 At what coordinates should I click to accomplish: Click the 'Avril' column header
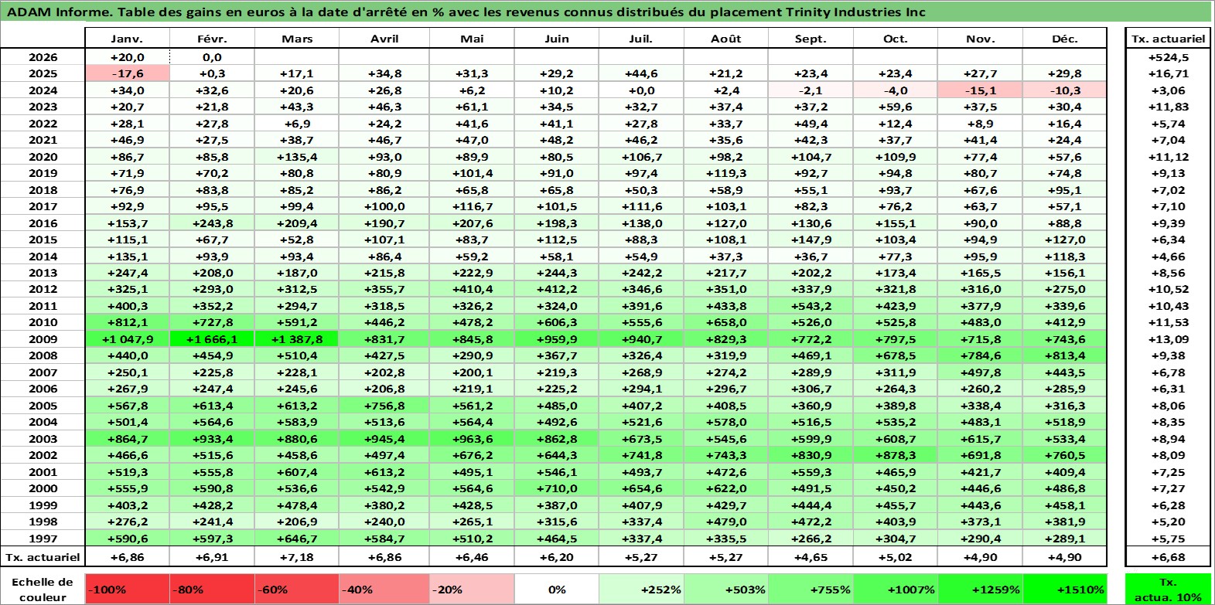(384, 39)
